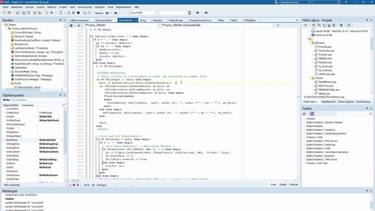Image resolution: width=375 pixels, height=211 pixels.
Task: Open the Komponente menu
Action: pyautogui.click(x=85, y=7)
